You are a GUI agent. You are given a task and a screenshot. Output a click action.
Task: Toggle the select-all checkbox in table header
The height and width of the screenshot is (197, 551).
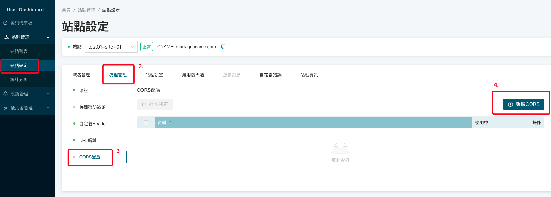pos(146,123)
